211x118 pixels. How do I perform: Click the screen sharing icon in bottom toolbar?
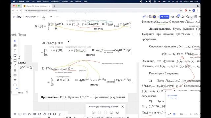[x=40, y=114]
